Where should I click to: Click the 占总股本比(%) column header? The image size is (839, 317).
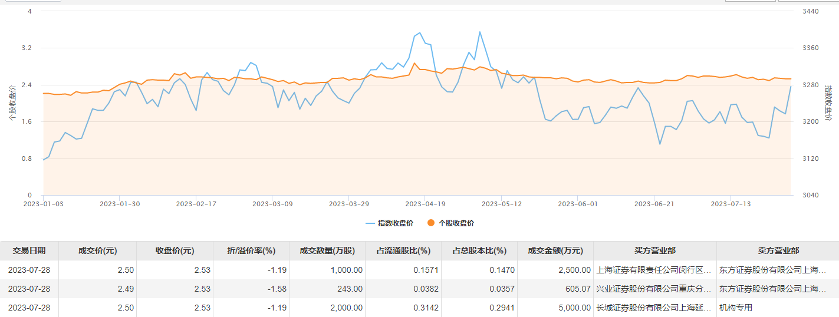click(479, 250)
